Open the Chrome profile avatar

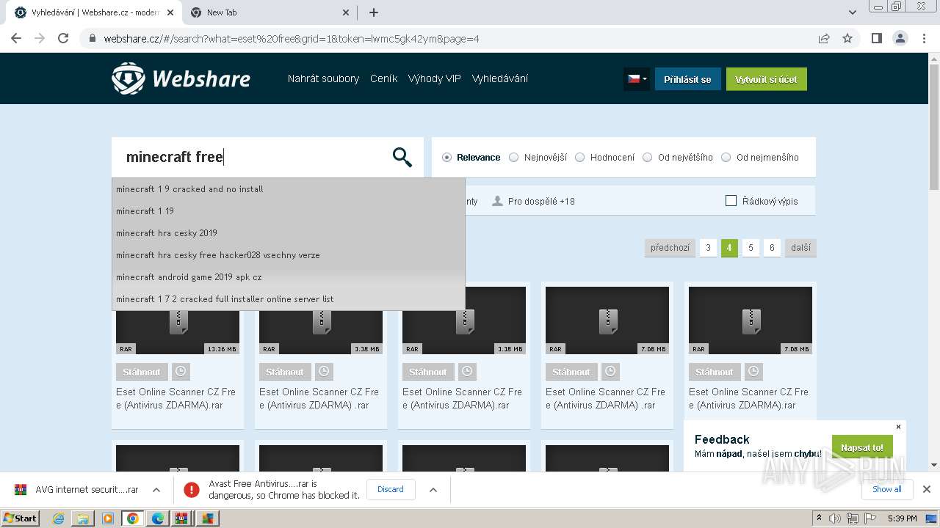pos(900,38)
